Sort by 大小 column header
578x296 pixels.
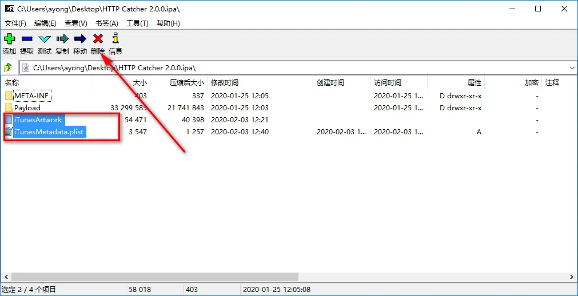[121, 83]
